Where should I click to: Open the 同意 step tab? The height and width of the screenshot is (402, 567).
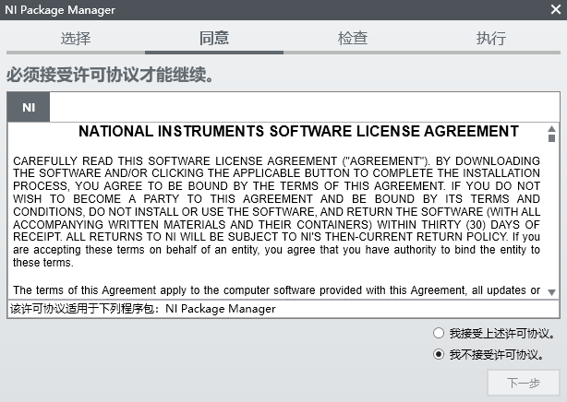tap(214, 39)
